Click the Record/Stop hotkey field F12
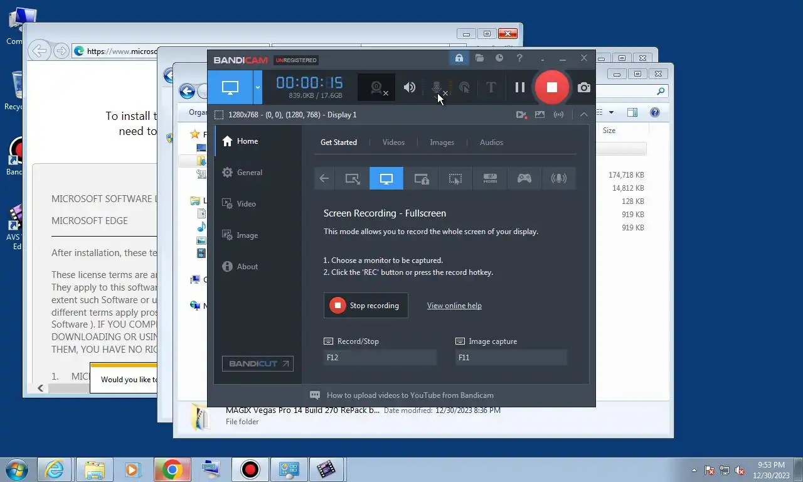This screenshot has width=803, height=482. pyautogui.click(x=380, y=357)
